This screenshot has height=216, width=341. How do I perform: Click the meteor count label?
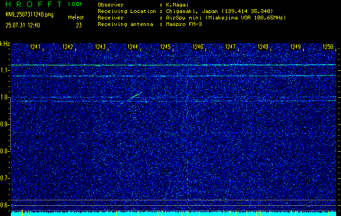pyautogui.click(x=76, y=17)
